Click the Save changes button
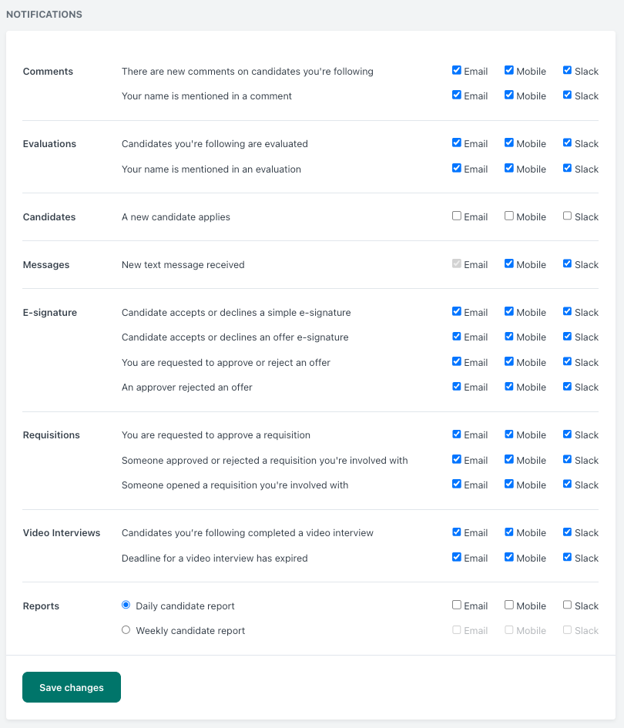The height and width of the screenshot is (728, 624). (72, 686)
